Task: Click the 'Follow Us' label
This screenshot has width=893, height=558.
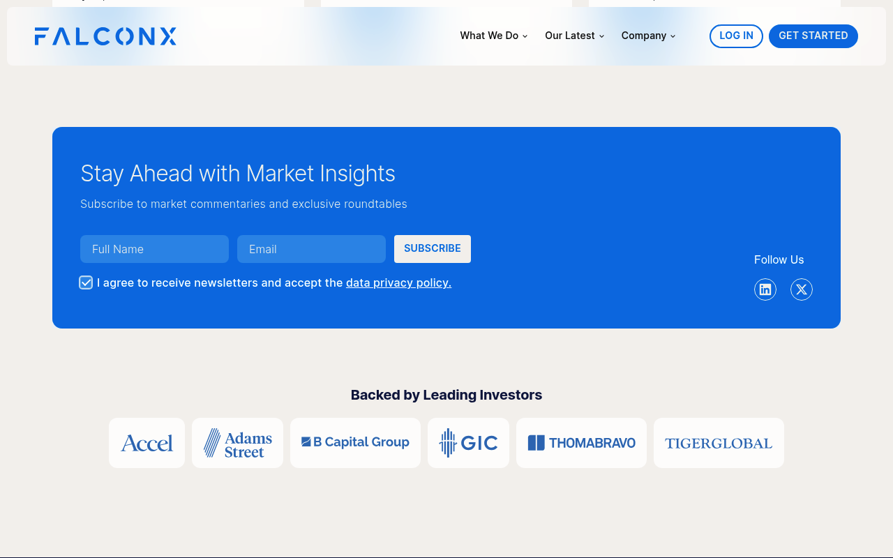Action: coord(779,259)
